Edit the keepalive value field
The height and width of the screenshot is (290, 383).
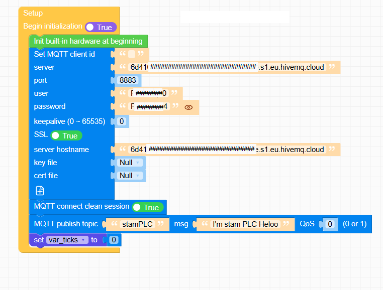pos(122,121)
